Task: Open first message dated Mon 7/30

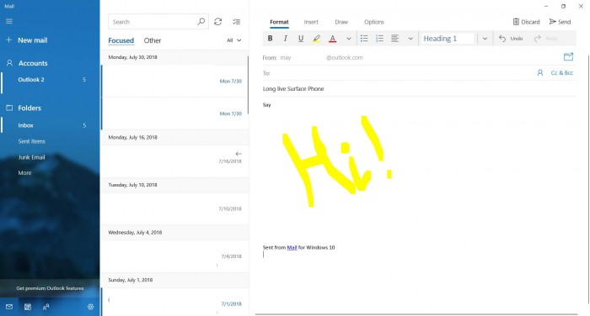Action: 174,81
